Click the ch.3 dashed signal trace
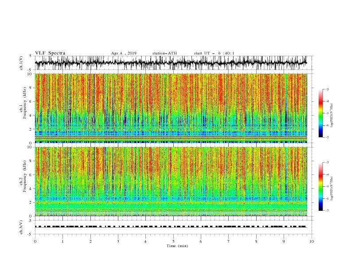351x271 pixels. click(x=171, y=227)
